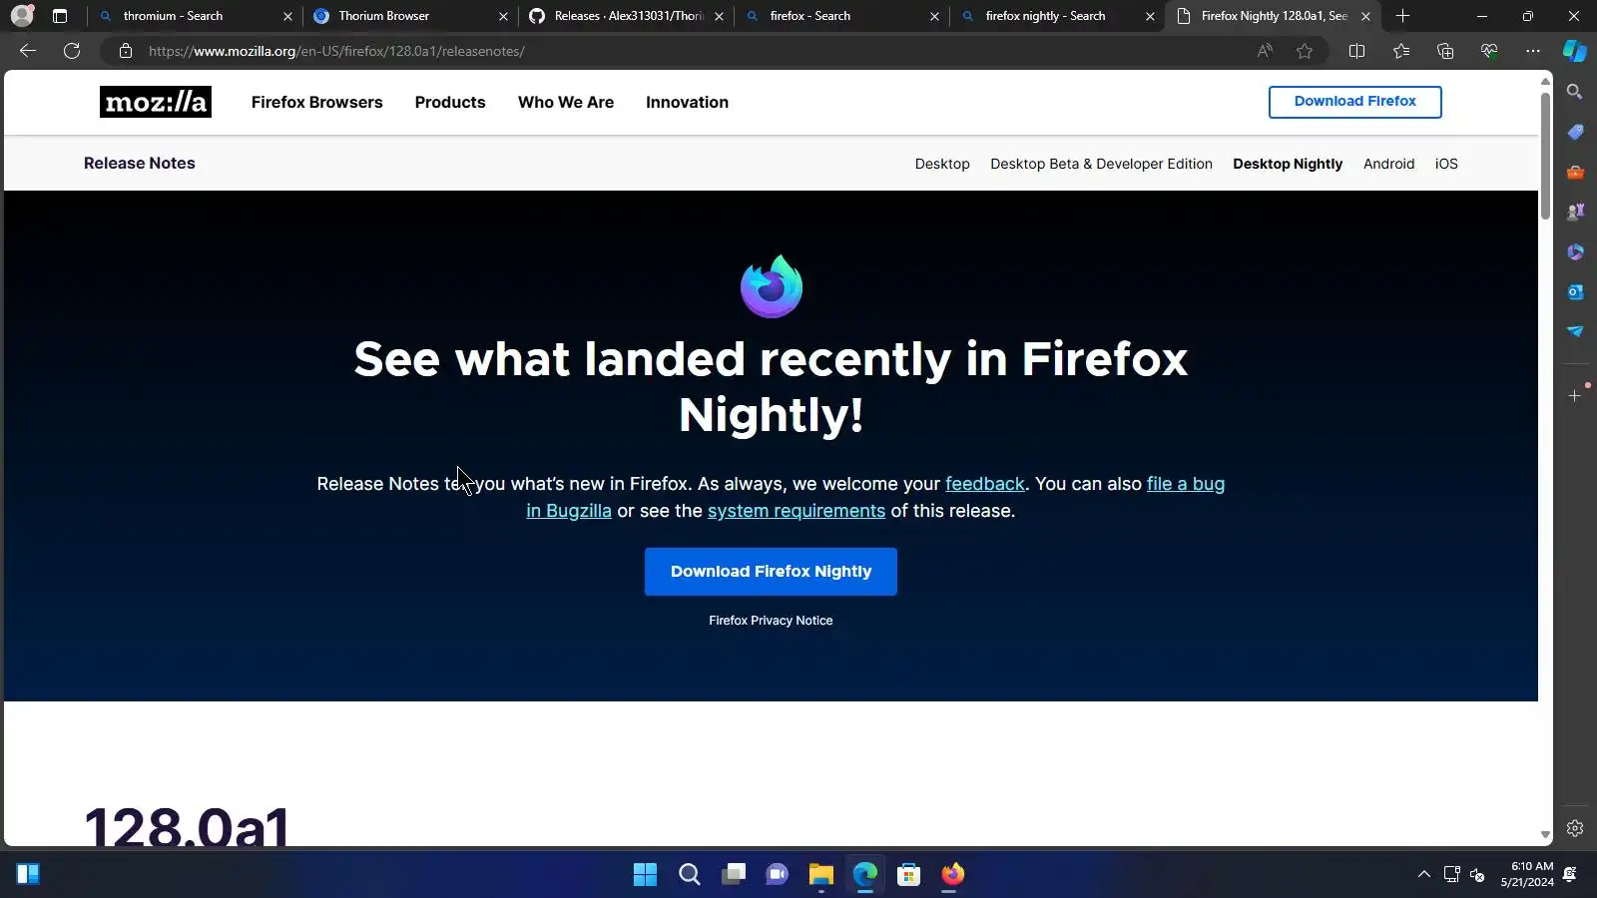Open sidebar Shopping tag icon

(1575, 132)
